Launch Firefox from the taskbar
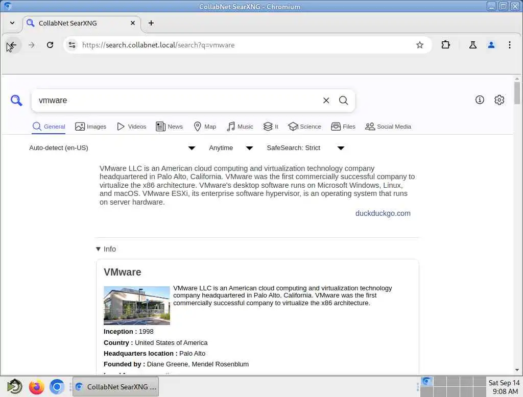 pyautogui.click(x=36, y=387)
